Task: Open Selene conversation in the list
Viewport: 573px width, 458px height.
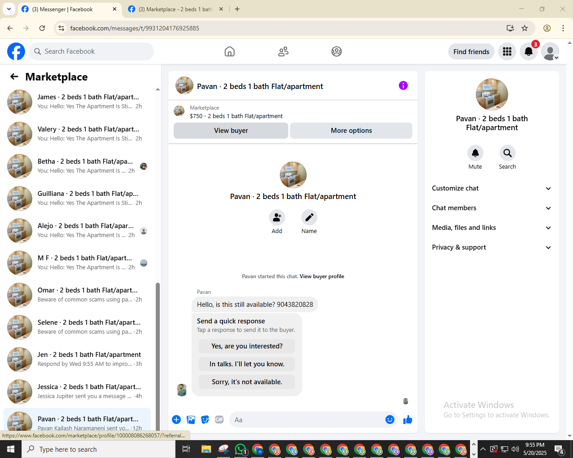Action: [77, 327]
